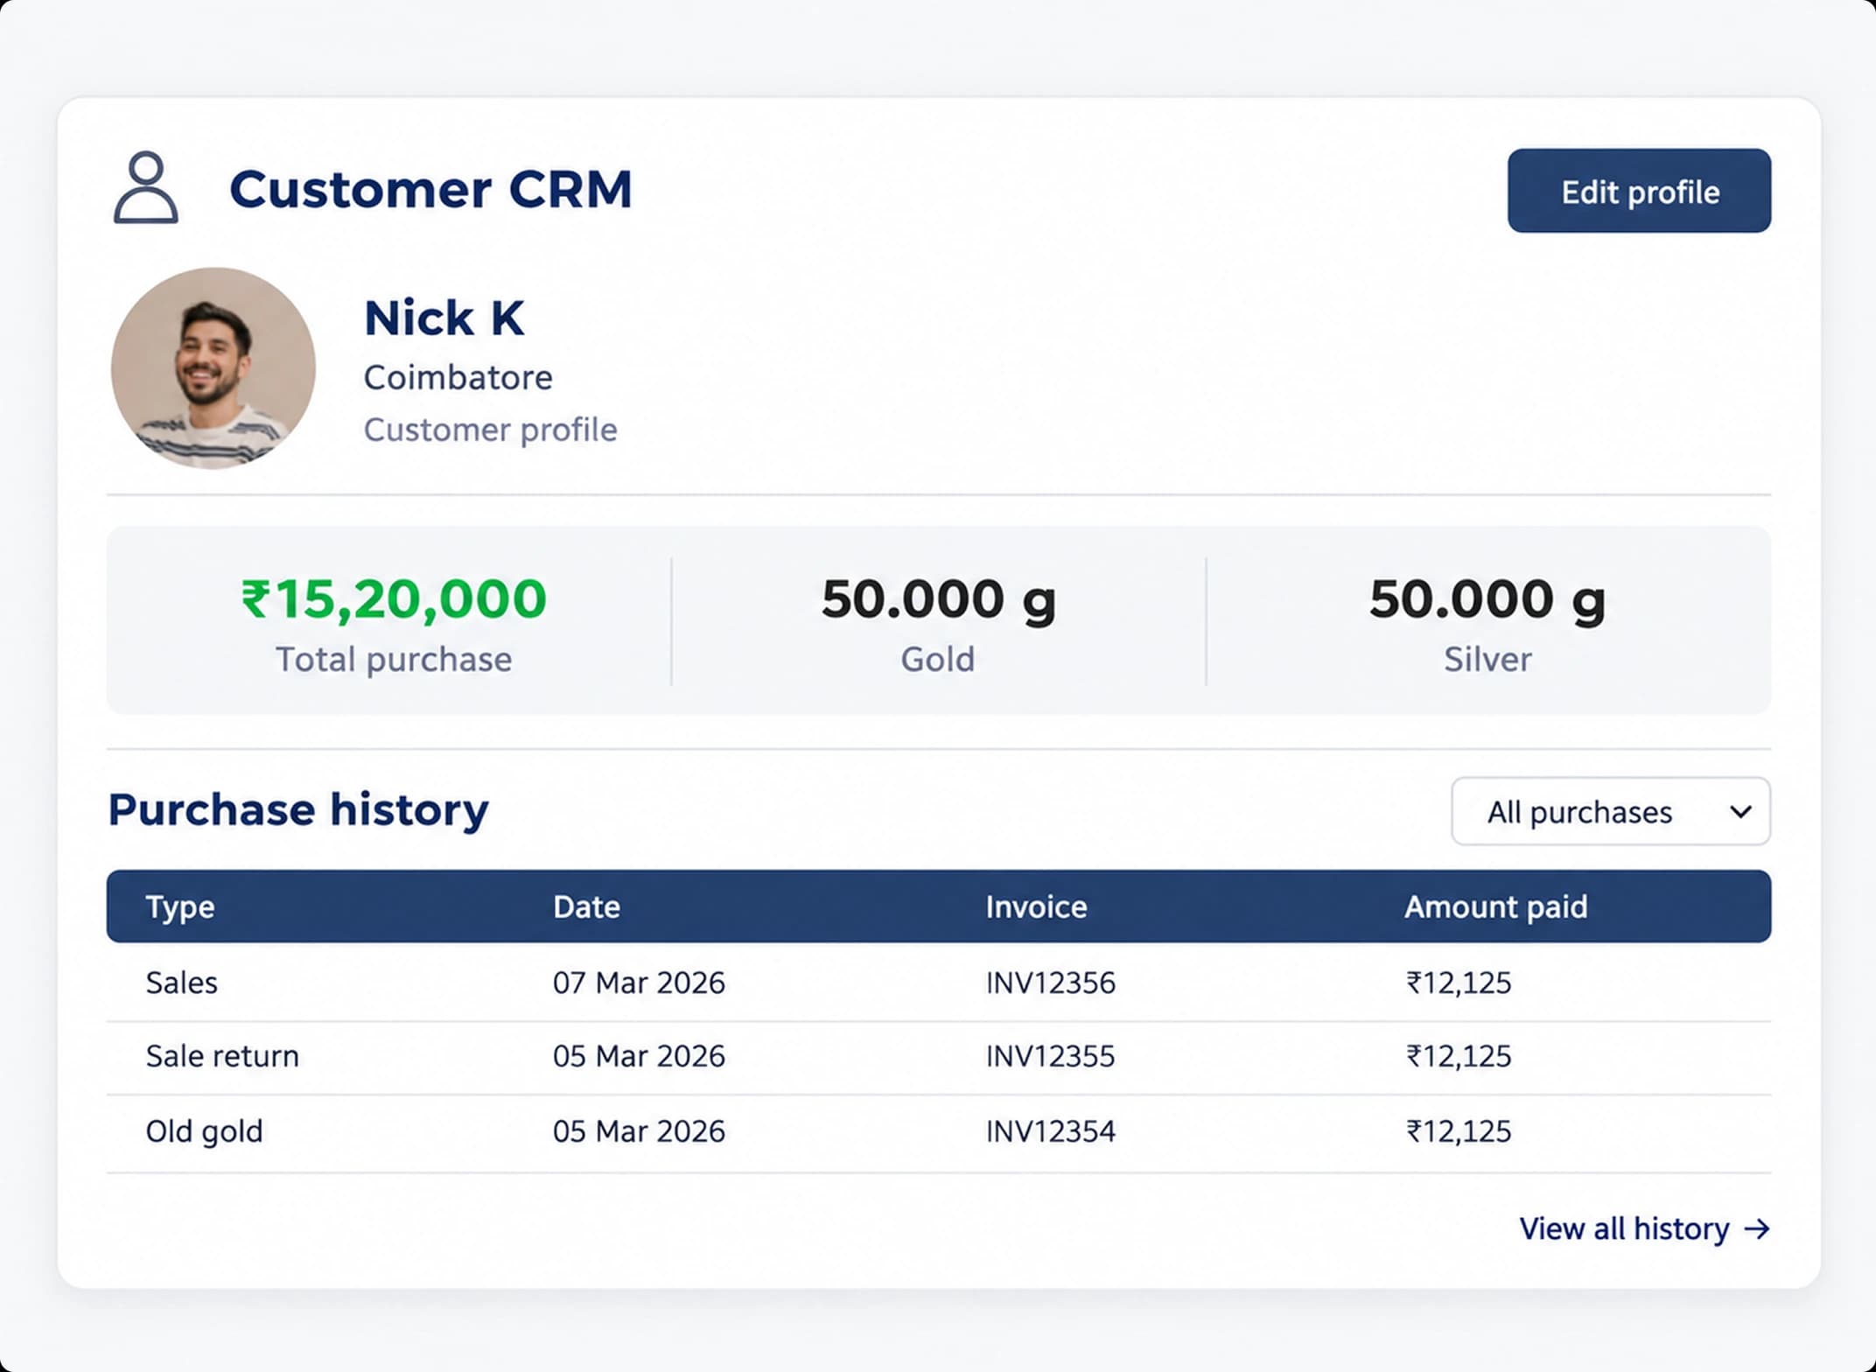
Task: Click the 50.000 g Gold value
Action: 938,600
